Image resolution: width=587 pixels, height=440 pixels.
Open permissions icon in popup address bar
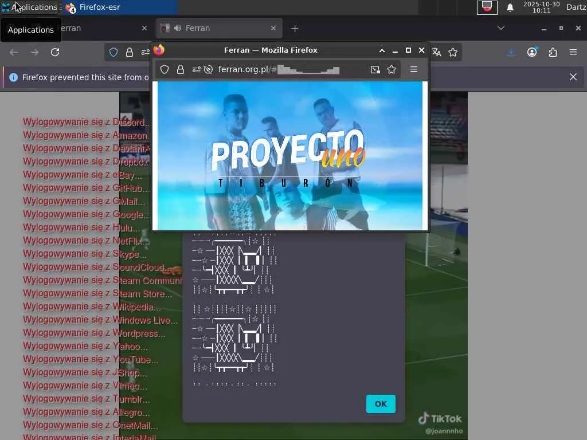[197, 69]
